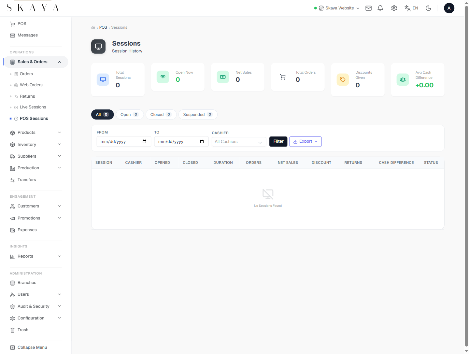This screenshot has height=354, width=469.
Task: Click the Filter button
Action: [x=278, y=141]
